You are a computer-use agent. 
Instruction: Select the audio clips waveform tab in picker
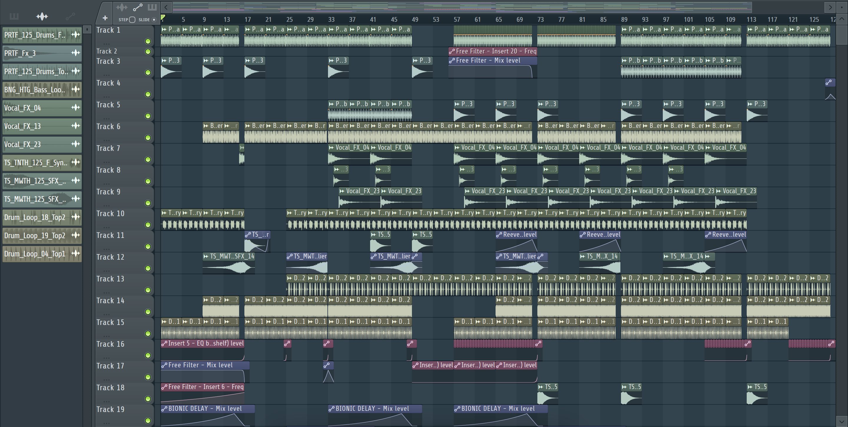[42, 16]
